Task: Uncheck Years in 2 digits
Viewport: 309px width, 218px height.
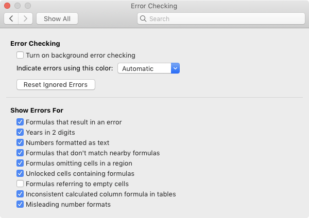Action: (20, 132)
